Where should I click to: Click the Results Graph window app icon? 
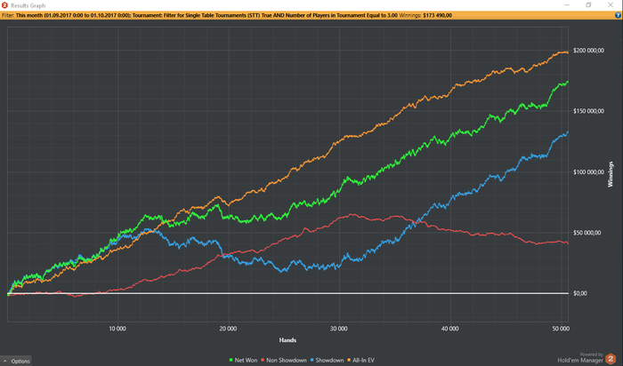point(4,5)
